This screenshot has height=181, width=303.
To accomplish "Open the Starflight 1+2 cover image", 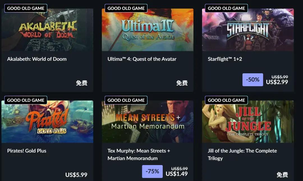I will [x=248, y=30].
